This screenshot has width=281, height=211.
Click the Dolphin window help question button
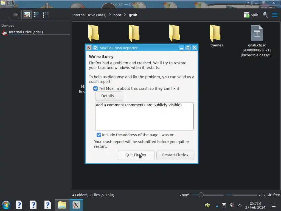click(248, 3)
